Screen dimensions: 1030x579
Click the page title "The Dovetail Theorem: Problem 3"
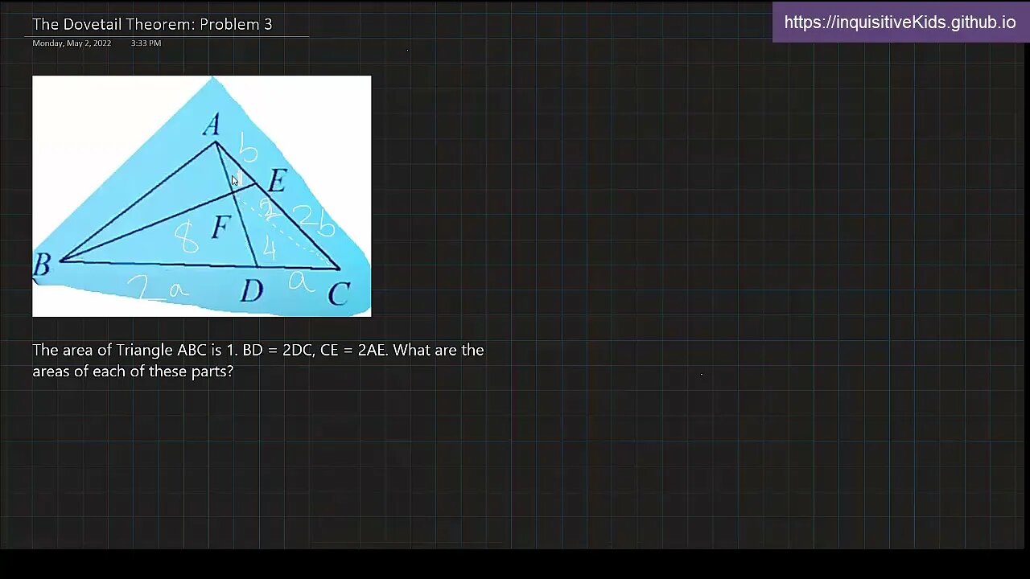(152, 24)
